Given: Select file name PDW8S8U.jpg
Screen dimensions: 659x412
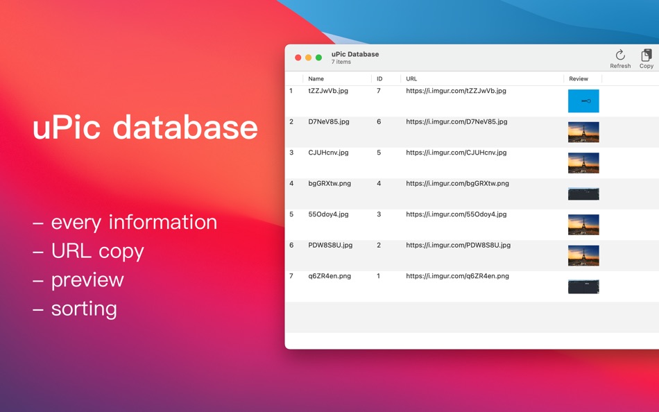Looking at the screenshot, I should (330, 245).
